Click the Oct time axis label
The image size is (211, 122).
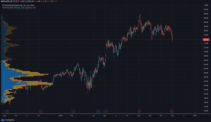161,116
